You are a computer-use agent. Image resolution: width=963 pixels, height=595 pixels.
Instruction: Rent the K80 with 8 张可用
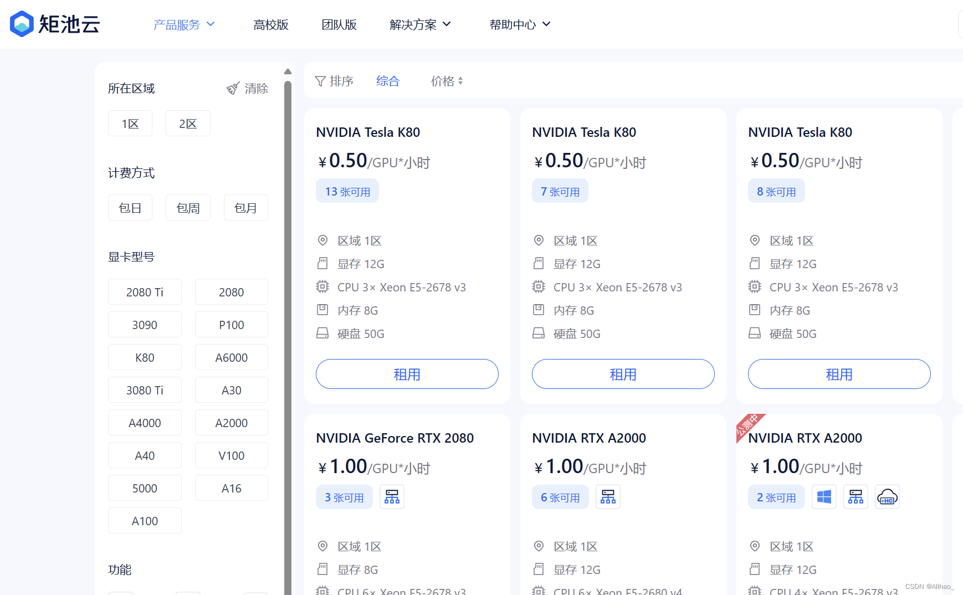[x=839, y=374]
